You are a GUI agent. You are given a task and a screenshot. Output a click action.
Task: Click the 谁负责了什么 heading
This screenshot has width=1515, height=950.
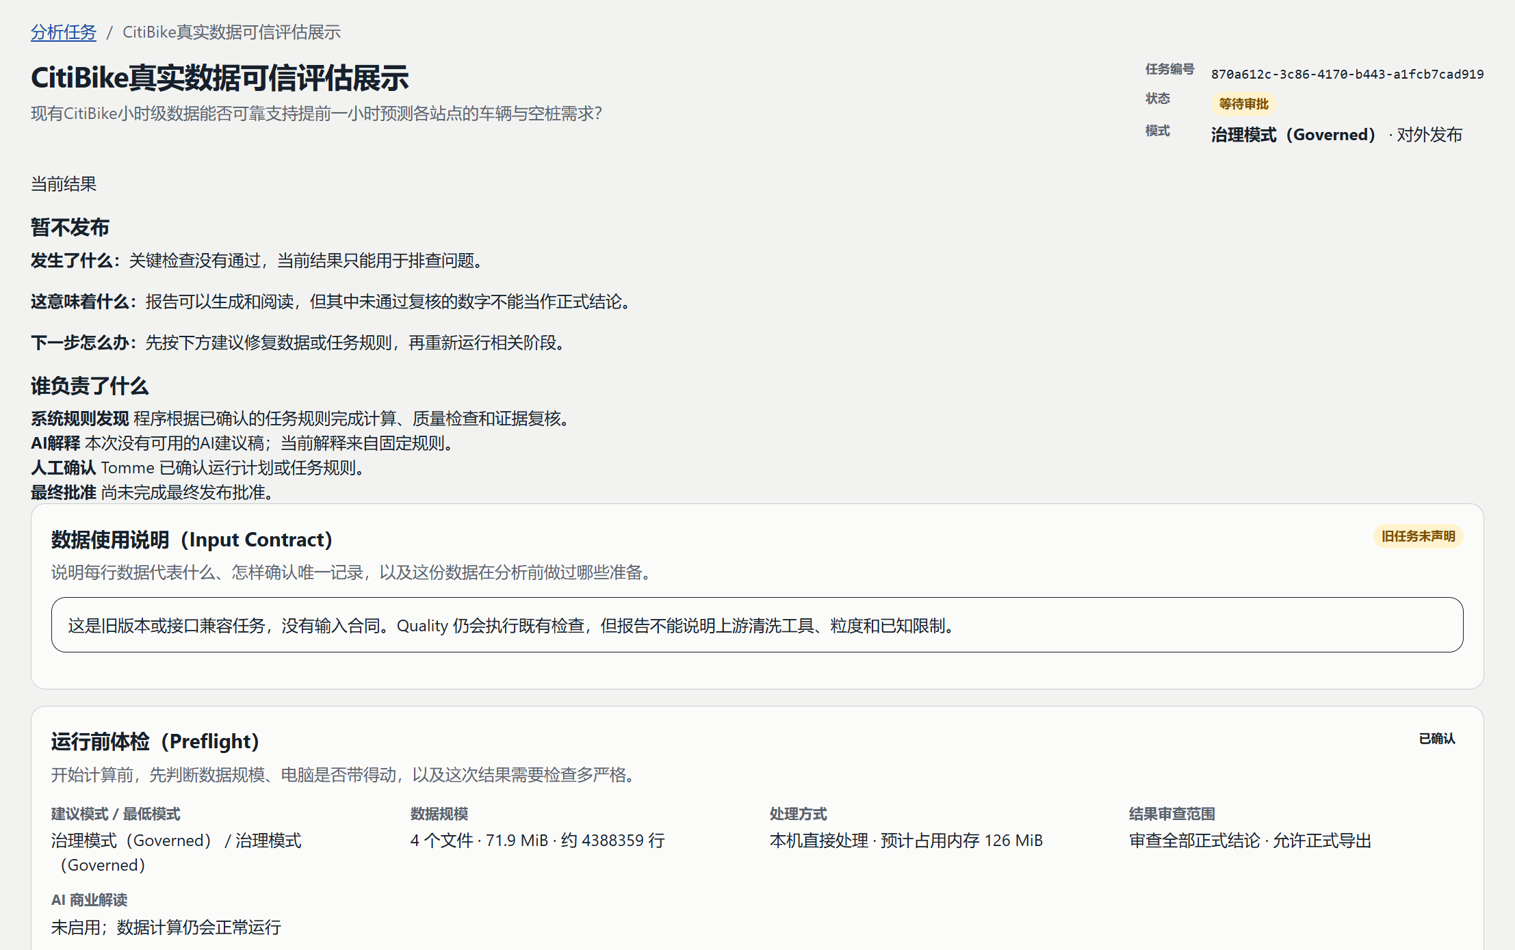(x=90, y=386)
